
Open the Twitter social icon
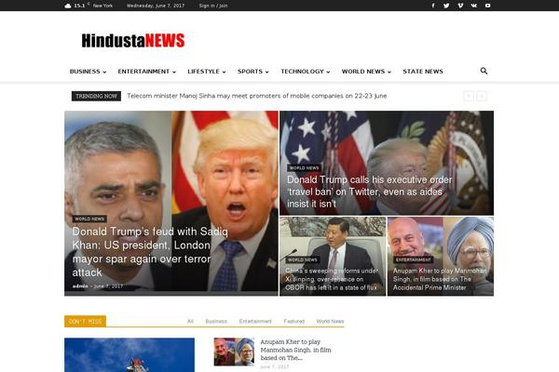[446, 6]
